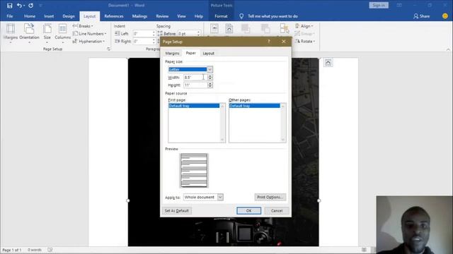Click the Save icon in quick access toolbar
This screenshot has height=254, width=453.
pyautogui.click(x=9, y=6)
